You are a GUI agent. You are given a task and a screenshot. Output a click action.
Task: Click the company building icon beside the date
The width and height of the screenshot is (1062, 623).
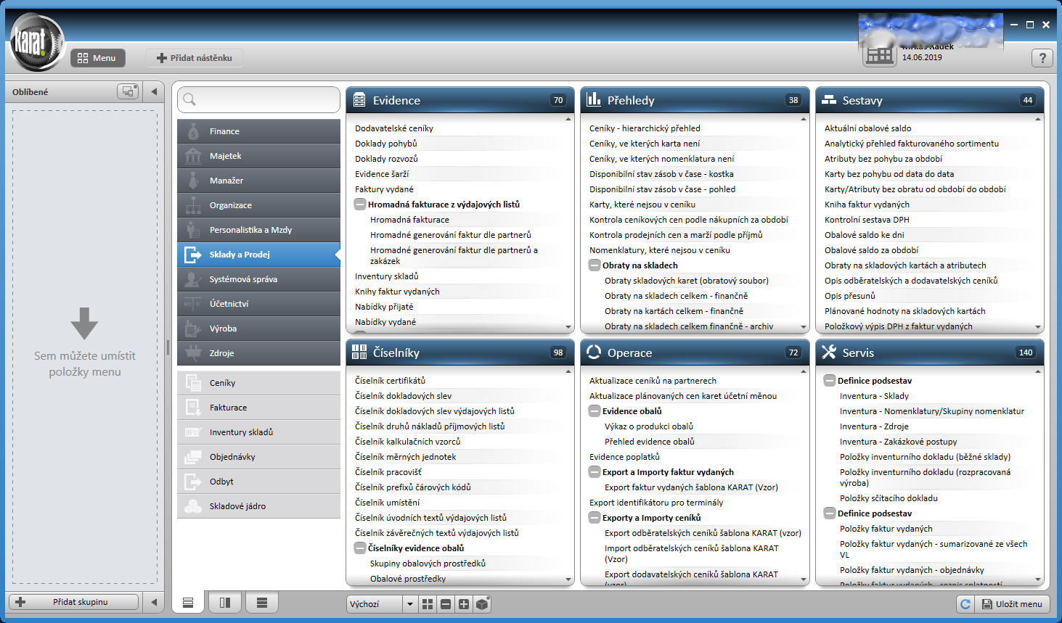880,55
